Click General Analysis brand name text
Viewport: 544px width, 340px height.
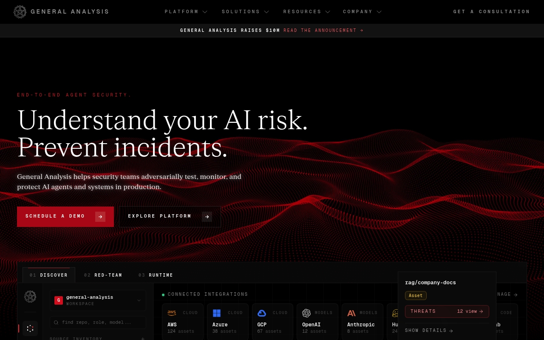(70, 12)
